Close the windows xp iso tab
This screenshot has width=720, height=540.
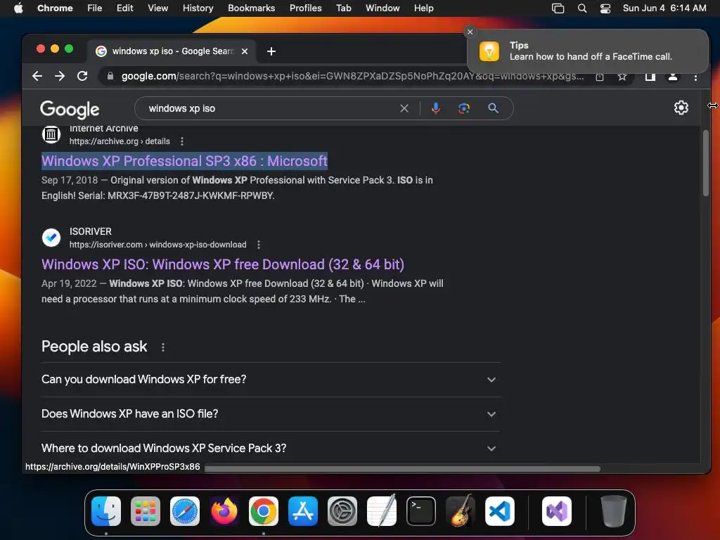click(245, 51)
